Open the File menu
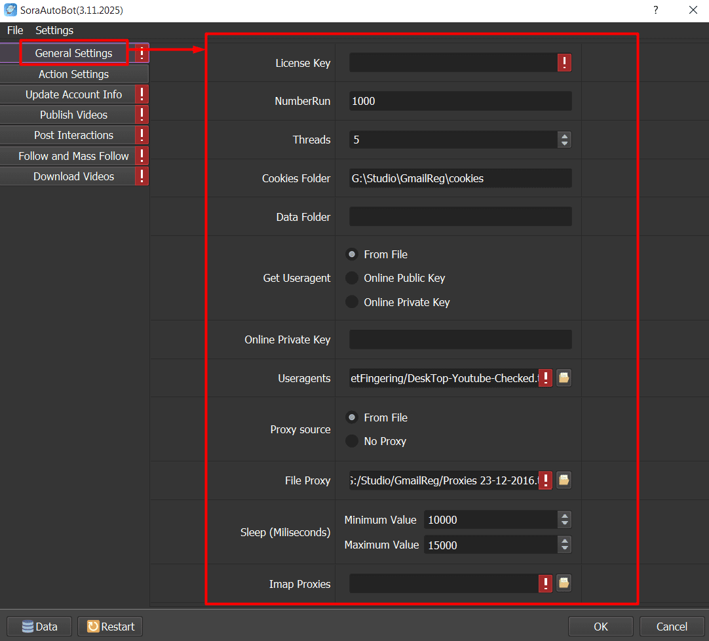The image size is (709, 641). pyautogui.click(x=14, y=30)
